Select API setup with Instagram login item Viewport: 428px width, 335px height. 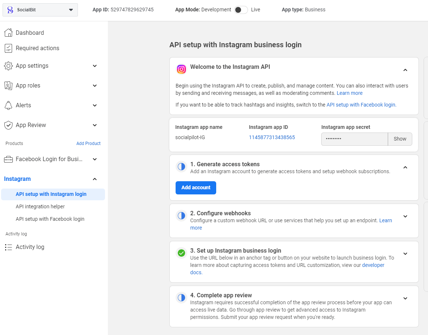point(53,194)
